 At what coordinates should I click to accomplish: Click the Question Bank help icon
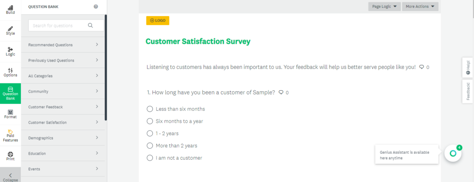[x=96, y=6]
